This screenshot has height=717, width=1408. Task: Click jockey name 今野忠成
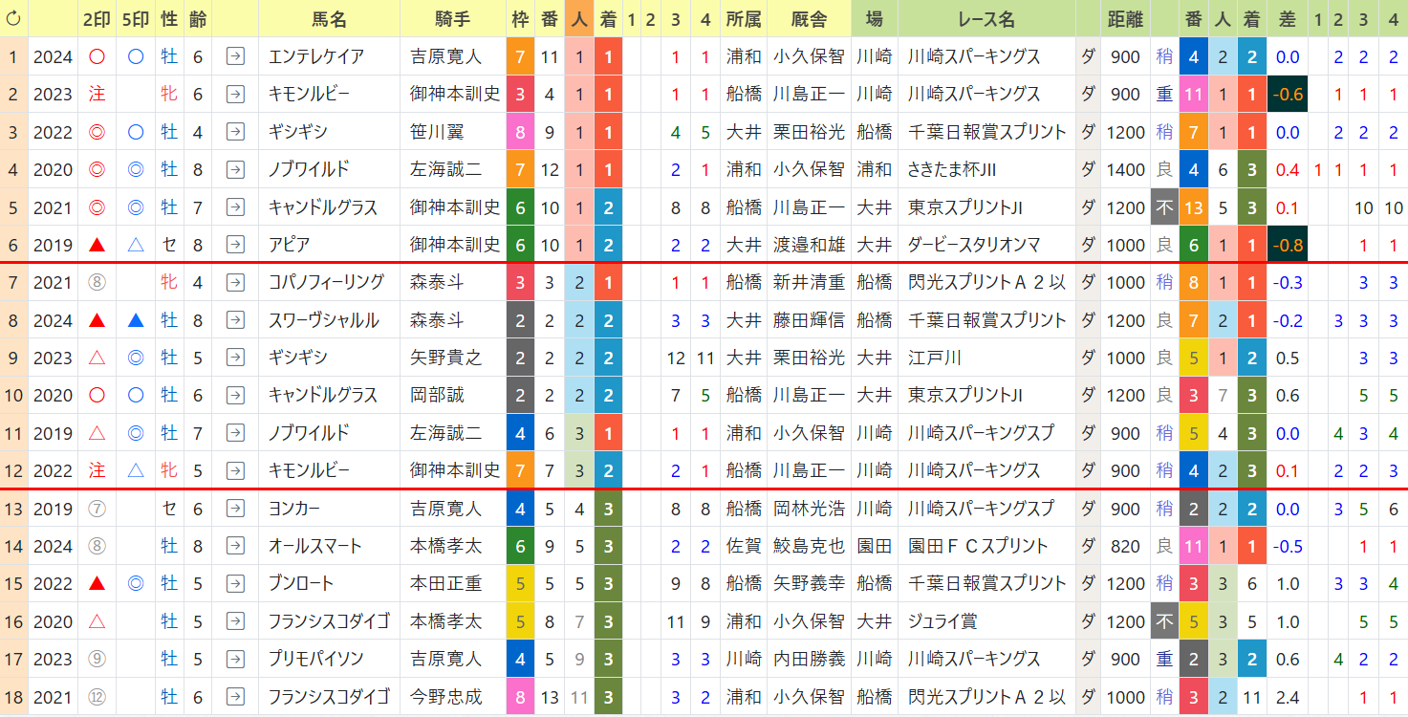[x=445, y=697]
